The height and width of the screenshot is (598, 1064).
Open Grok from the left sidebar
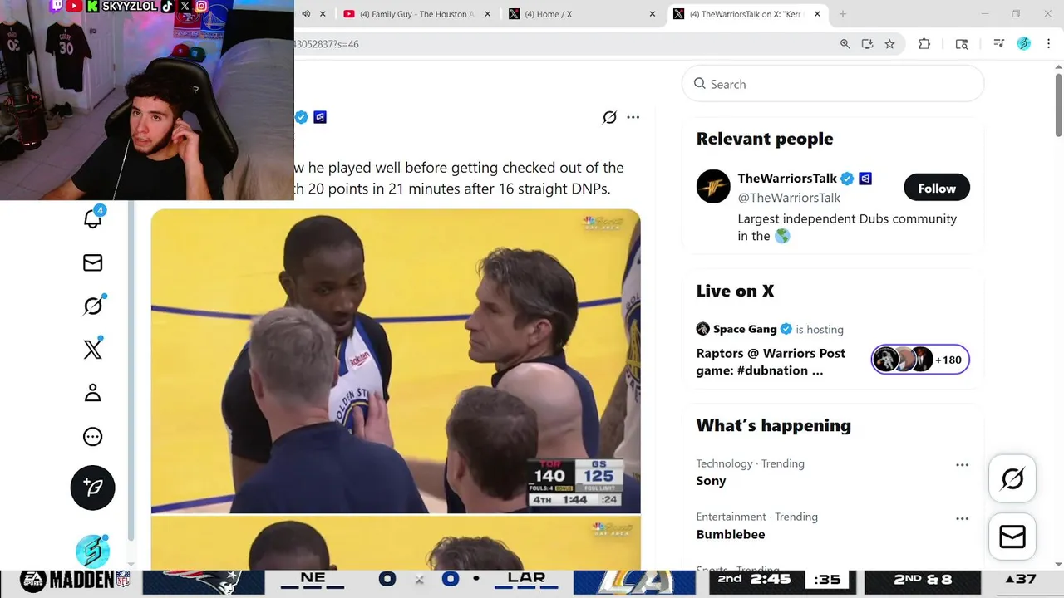click(x=94, y=306)
